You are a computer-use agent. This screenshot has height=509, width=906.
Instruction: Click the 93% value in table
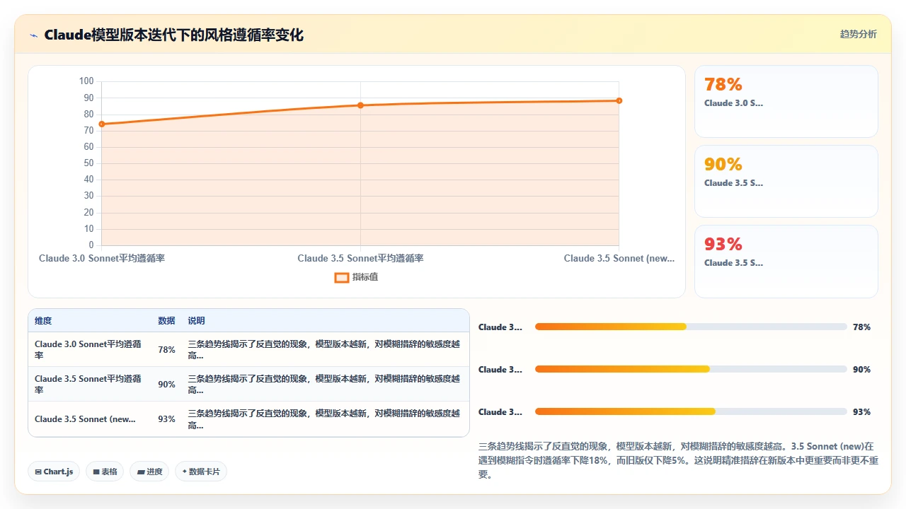click(166, 419)
